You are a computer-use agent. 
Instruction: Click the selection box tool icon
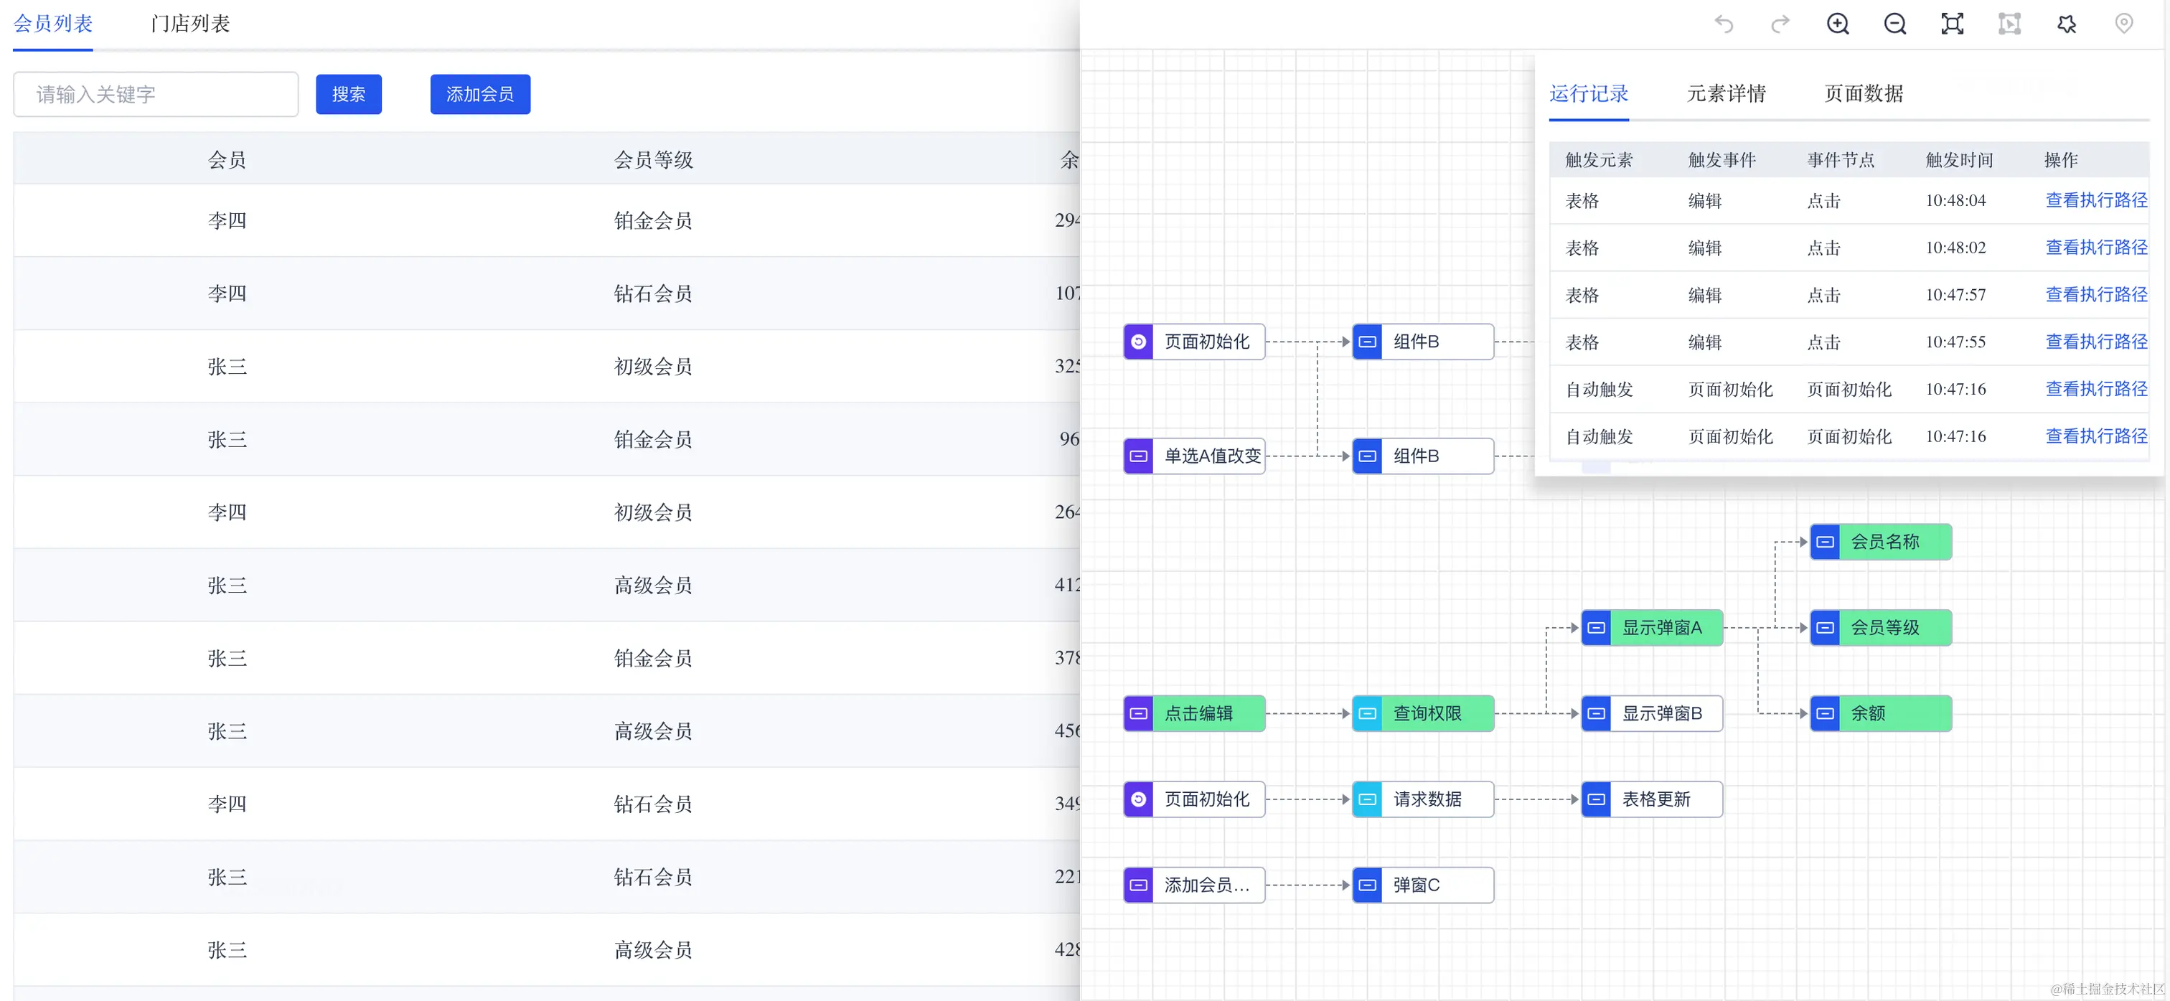click(x=2009, y=24)
